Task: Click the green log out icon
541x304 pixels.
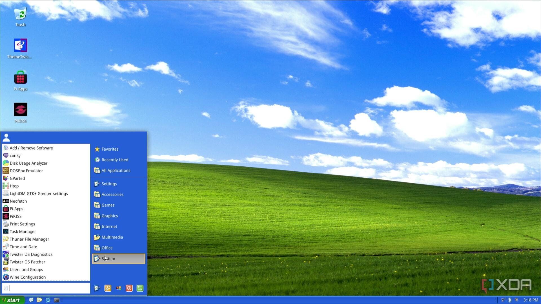Action: click(140, 288)
